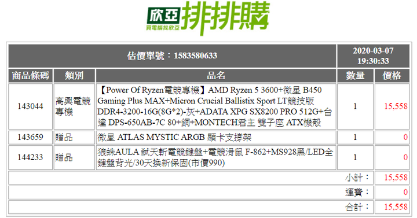The image size is (417, 218).
Task: Select barcode 144233 cell
Action: click(x=31, y=157)
